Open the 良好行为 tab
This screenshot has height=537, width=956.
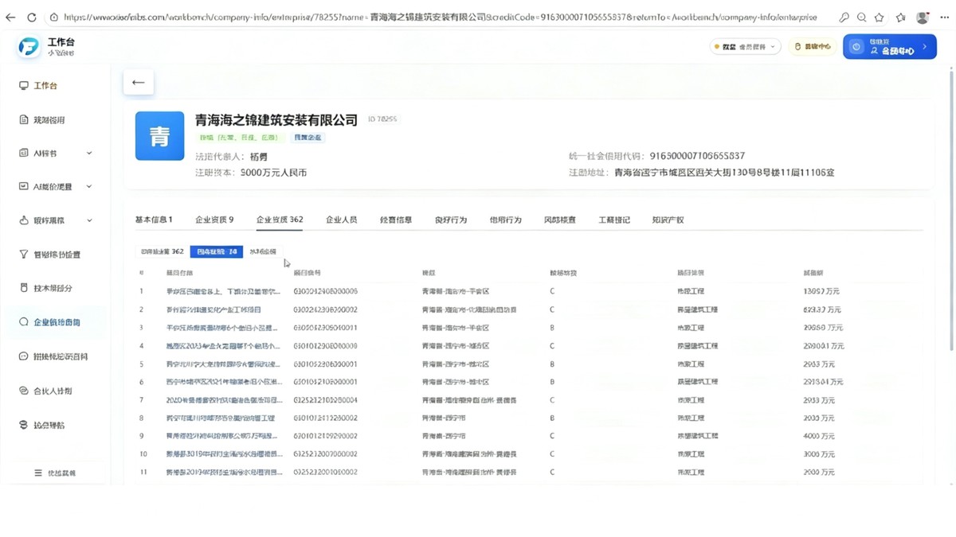(x=451, y=220)
